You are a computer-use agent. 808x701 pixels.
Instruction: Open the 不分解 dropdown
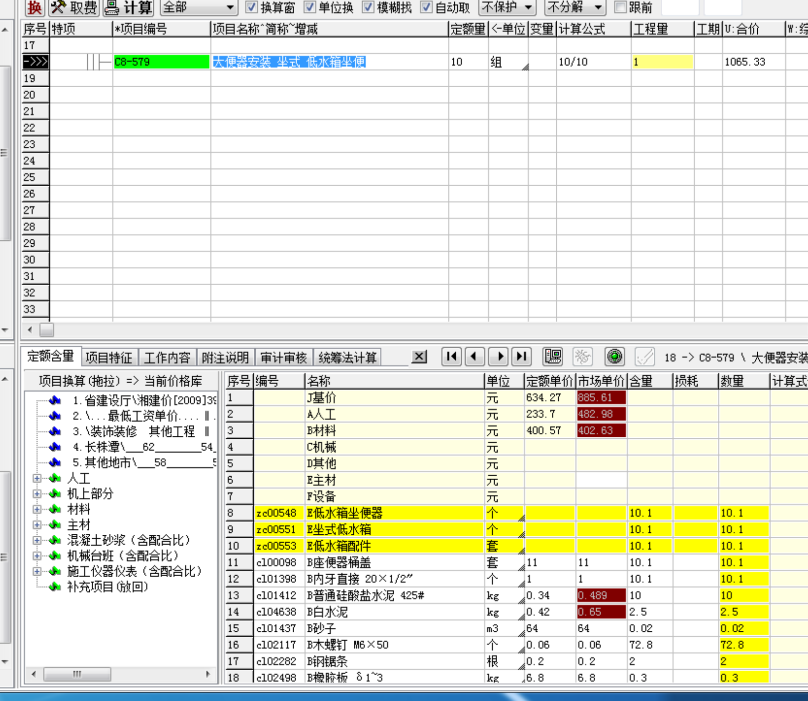(x=575, y=7)
